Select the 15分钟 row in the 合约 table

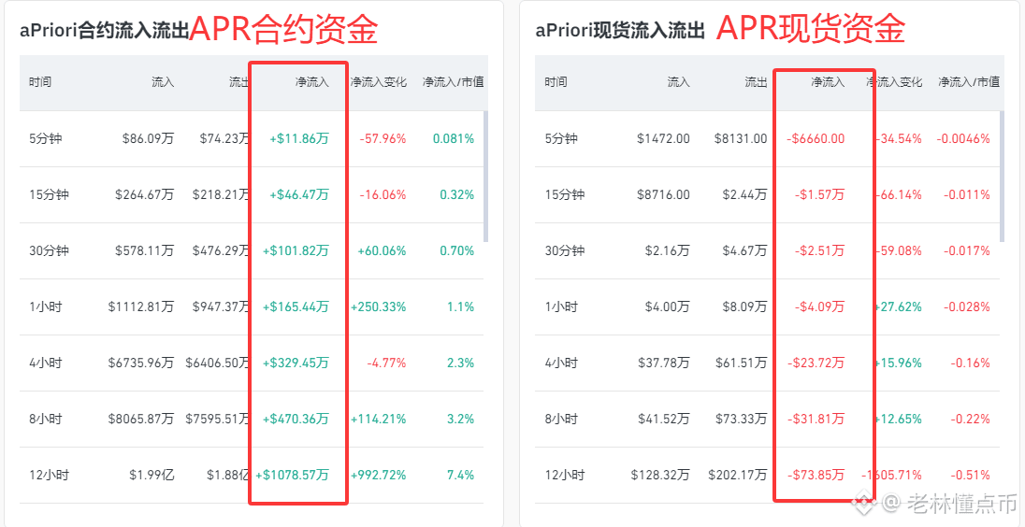(x=252, y=194)
